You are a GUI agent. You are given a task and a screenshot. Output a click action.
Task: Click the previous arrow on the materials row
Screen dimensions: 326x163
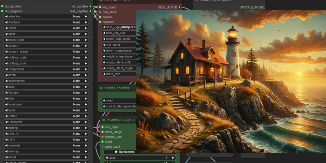6,145
